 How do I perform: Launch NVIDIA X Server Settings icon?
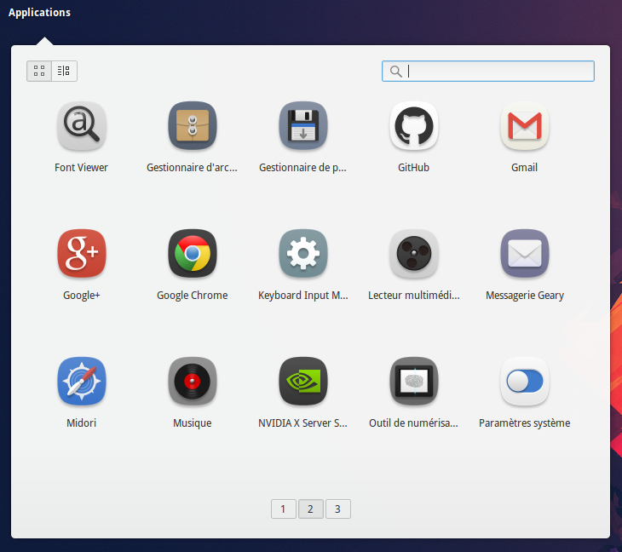(303, 381)
